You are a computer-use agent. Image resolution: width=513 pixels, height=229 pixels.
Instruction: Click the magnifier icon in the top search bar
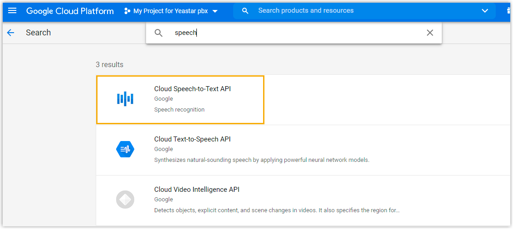pyautogui.click(x=245, y=11)
